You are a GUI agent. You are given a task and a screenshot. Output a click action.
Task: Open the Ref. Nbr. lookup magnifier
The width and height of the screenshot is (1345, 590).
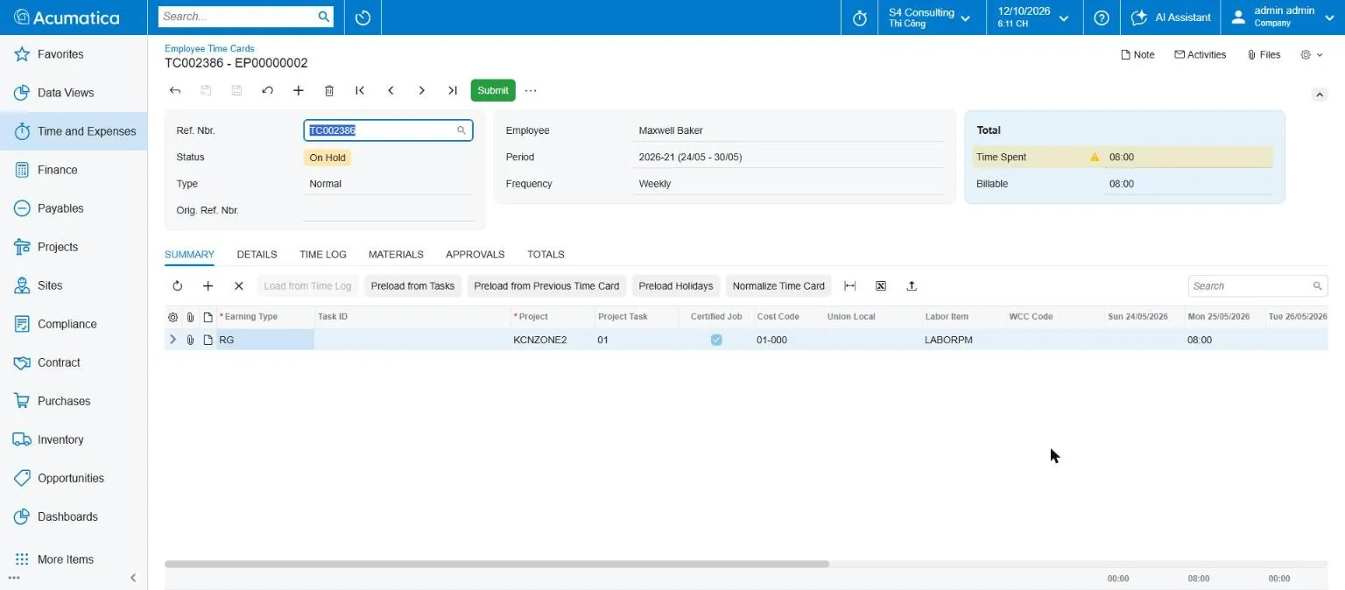pos(461,130)
